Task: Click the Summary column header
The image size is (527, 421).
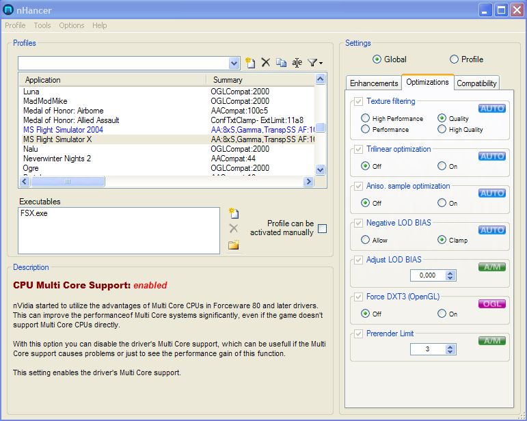Action: (261, 80)
